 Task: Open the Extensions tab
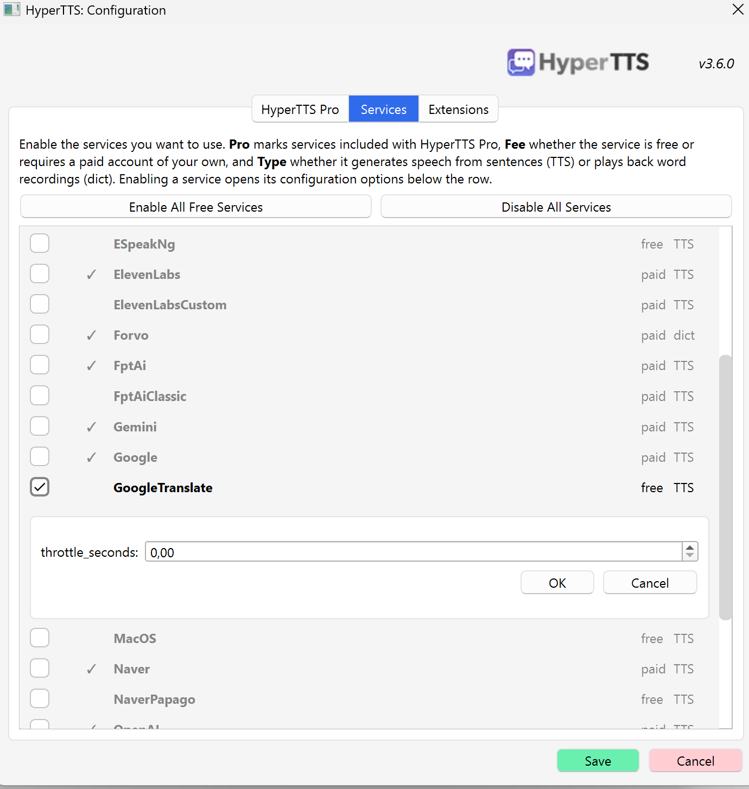[459, 109]
